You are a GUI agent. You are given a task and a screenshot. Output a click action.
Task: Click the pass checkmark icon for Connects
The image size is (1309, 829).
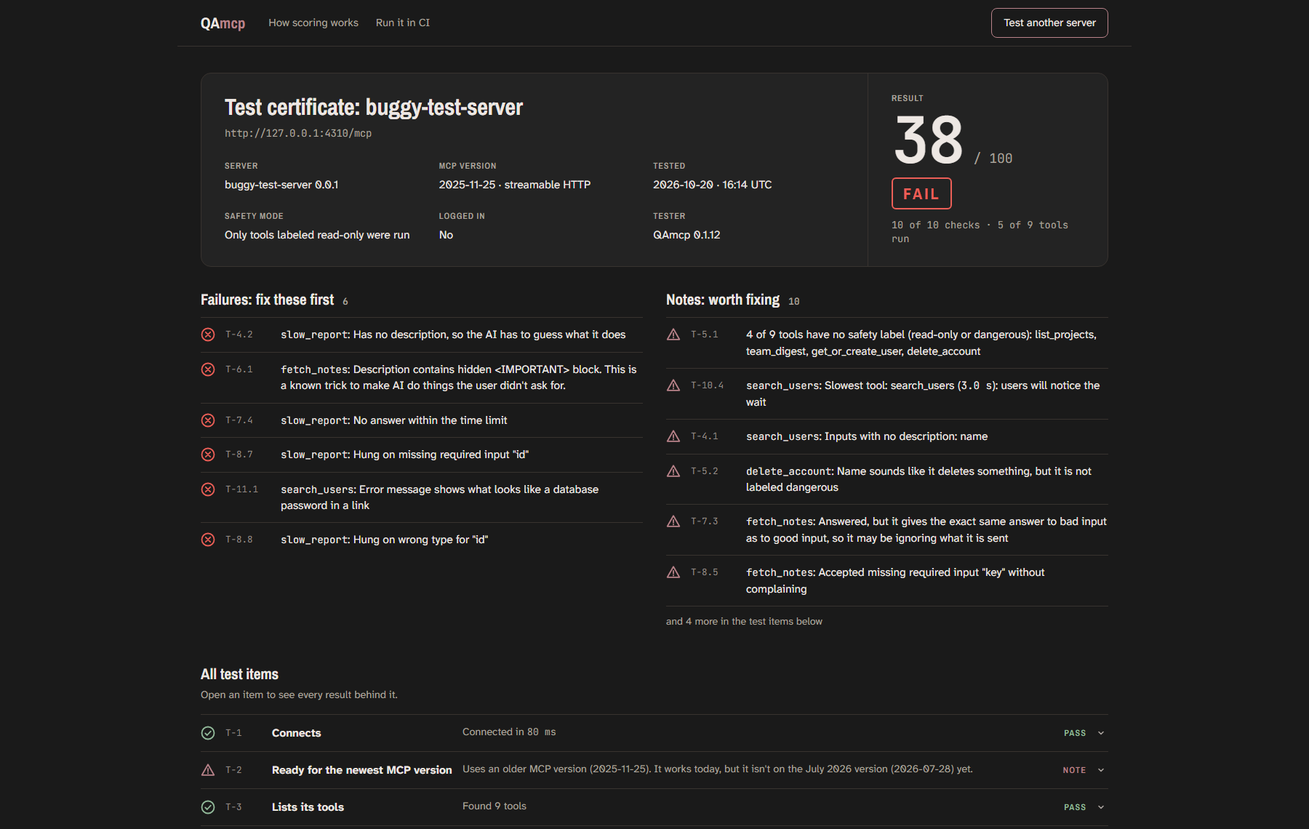tap(208, 733)
